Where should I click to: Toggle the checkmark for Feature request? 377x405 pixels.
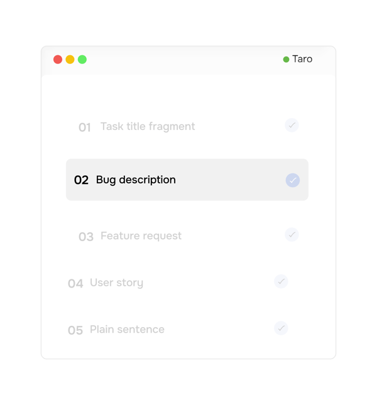point(292,235)
